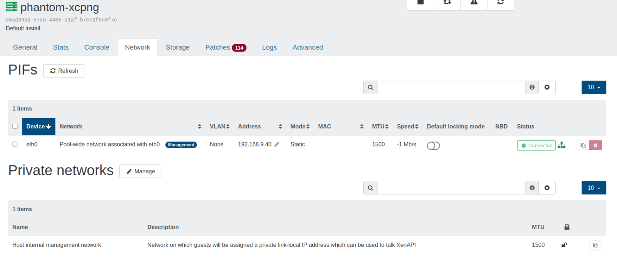
Task: Open the Private networks items-per-page dropdown
Action: click(x=594, y=188)
